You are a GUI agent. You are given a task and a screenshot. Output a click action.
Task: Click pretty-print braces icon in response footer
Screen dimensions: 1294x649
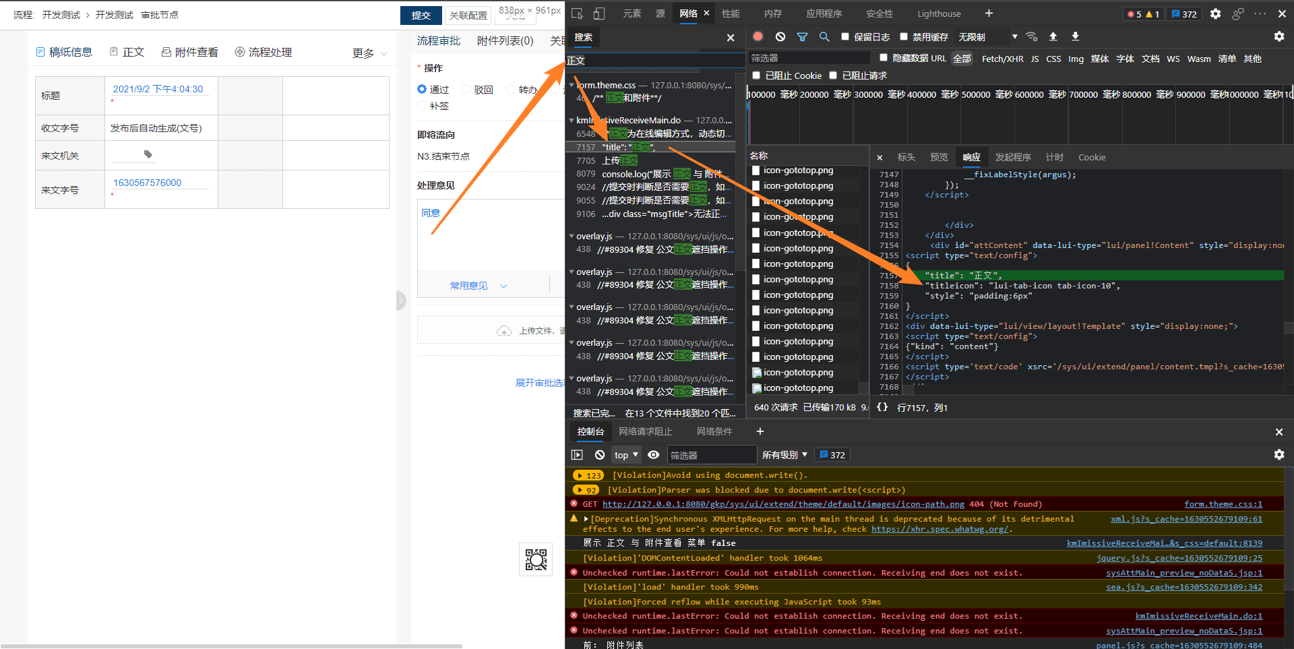[882, 407]
